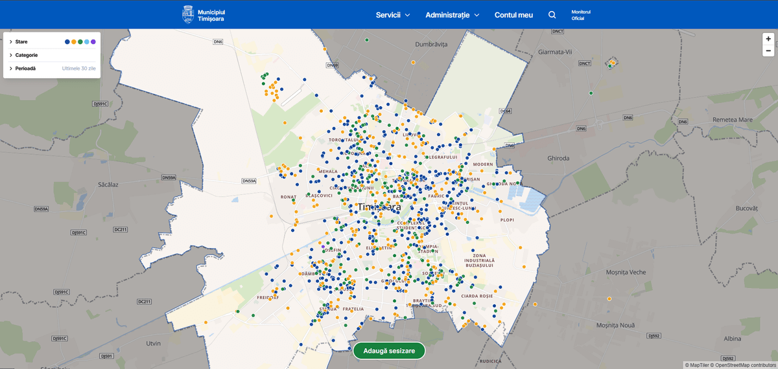Click the green marker near Dumbrăvița label
This screenshot has height=369, width=778.
pyautogui.click(x=367, y=40)
